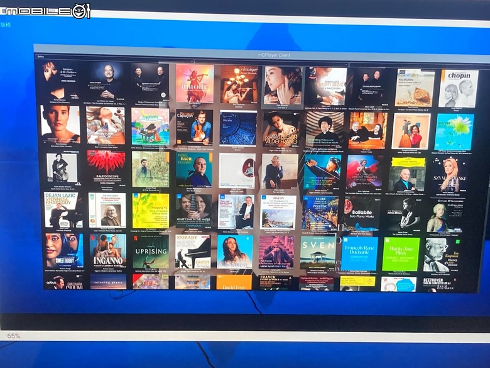Screen dimensions: 490x368
Task: Open Haydn Late Symphonies album
Action: click(x=278, y=213)
